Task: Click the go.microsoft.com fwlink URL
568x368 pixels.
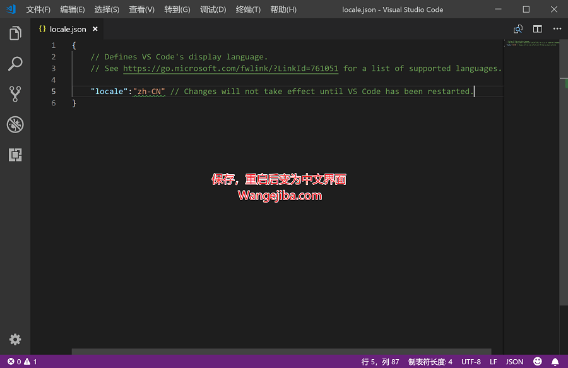Action: (x=230, y=68)
